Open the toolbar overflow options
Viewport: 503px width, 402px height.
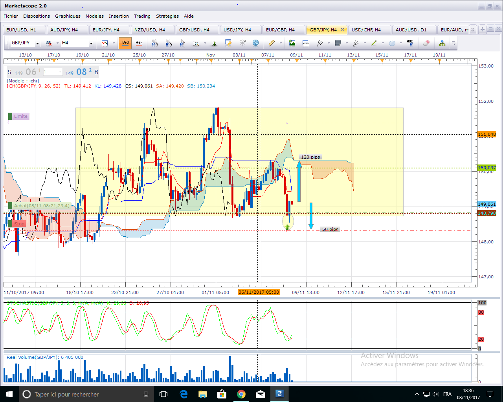click(453, 43)
